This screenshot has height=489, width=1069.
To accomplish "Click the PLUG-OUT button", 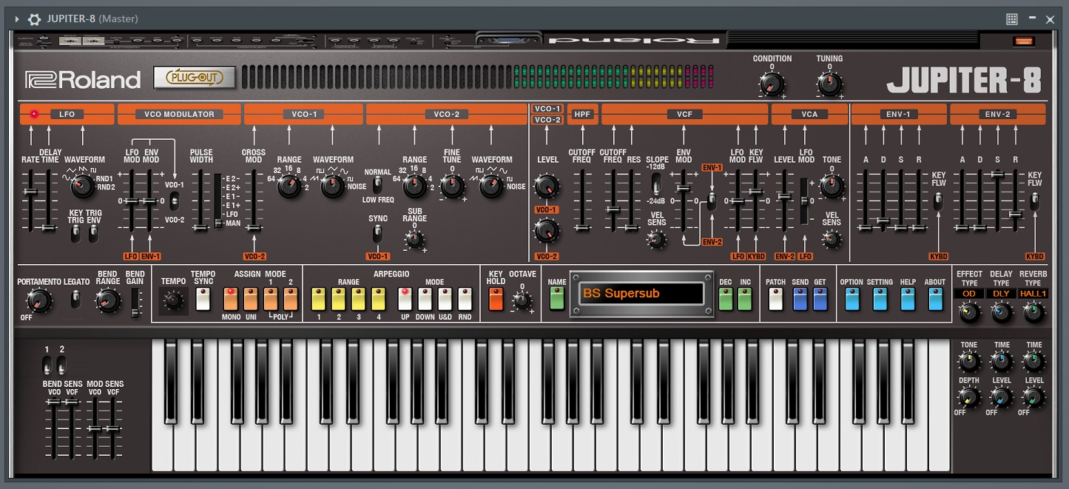I will click(195, 77).
